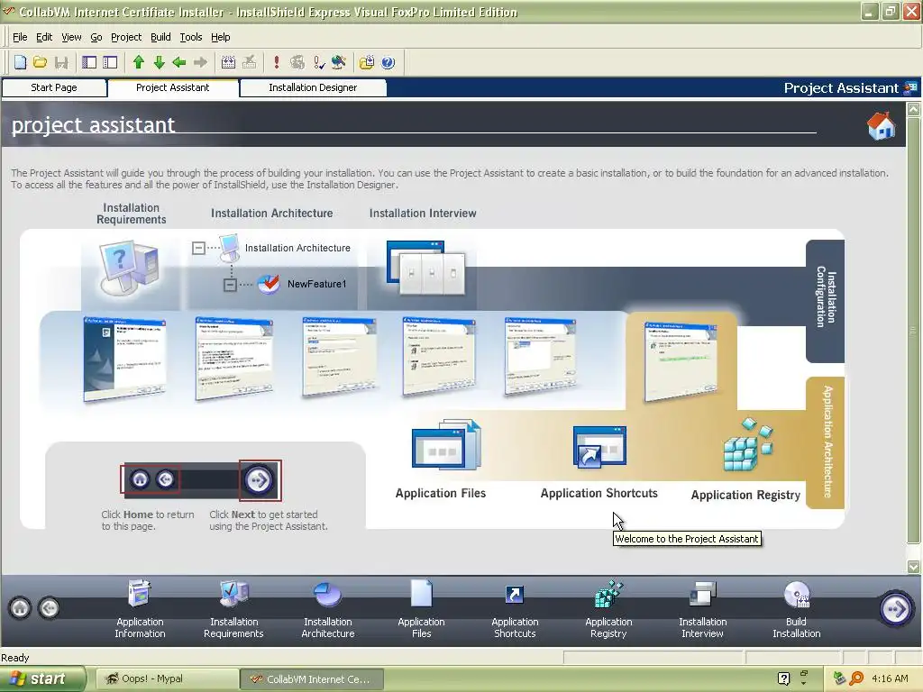Select the Project Assistant tab

(x=172, y=87)
